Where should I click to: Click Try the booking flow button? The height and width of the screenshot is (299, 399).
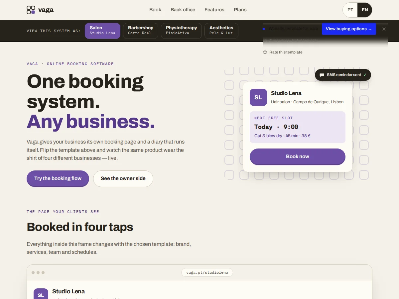click(58, 178)
